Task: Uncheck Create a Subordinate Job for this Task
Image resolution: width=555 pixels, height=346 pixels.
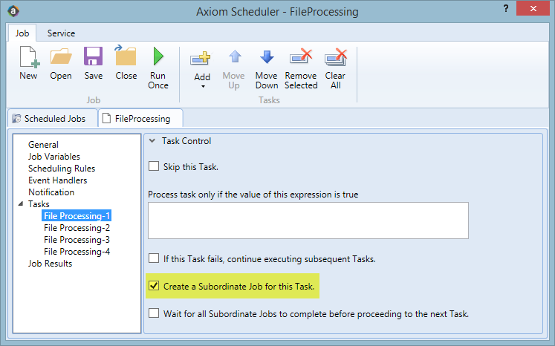Action: (x=154, y=286)
